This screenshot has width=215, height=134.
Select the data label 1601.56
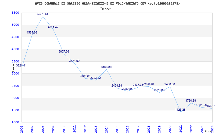201,105
